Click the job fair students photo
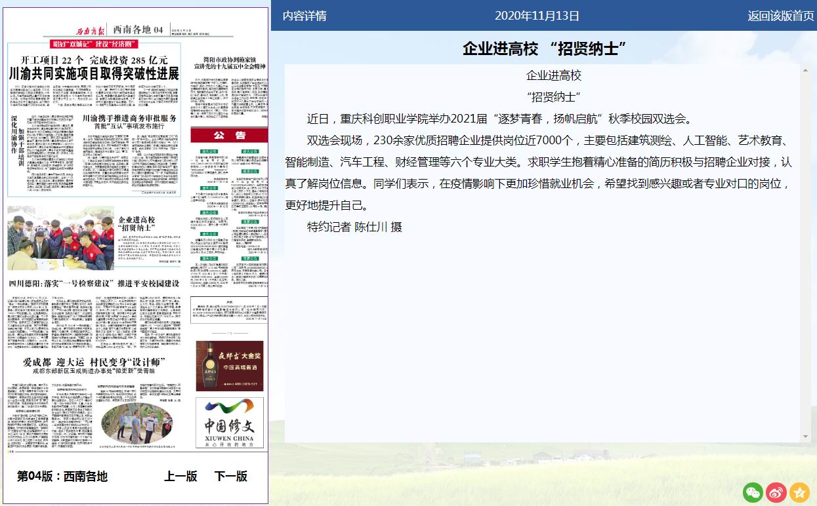This screenshot has height=506, width=817. coord(60,238)
